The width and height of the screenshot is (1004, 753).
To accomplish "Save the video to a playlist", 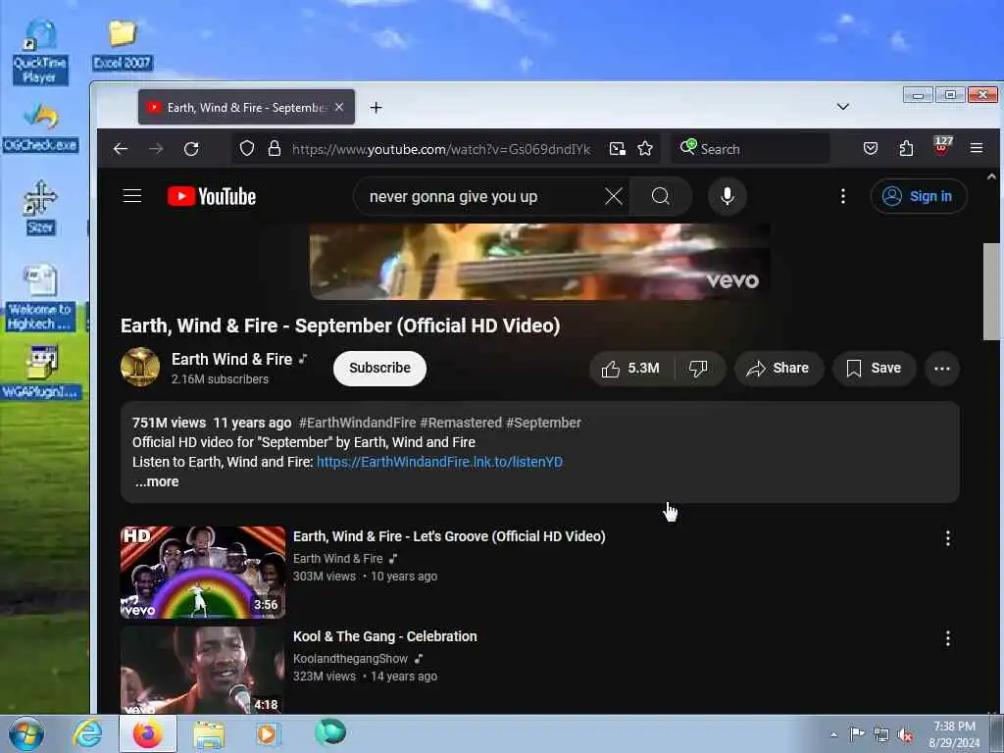I will pos(874,369).
